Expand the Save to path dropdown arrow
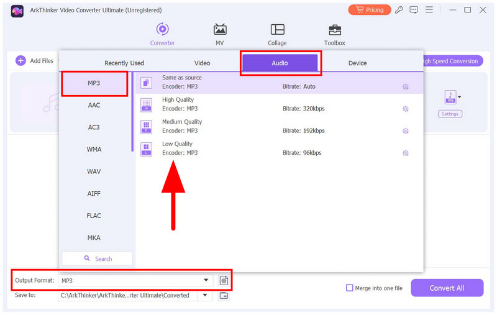Screen dimensions: 497x315 (x=205, y=295)
